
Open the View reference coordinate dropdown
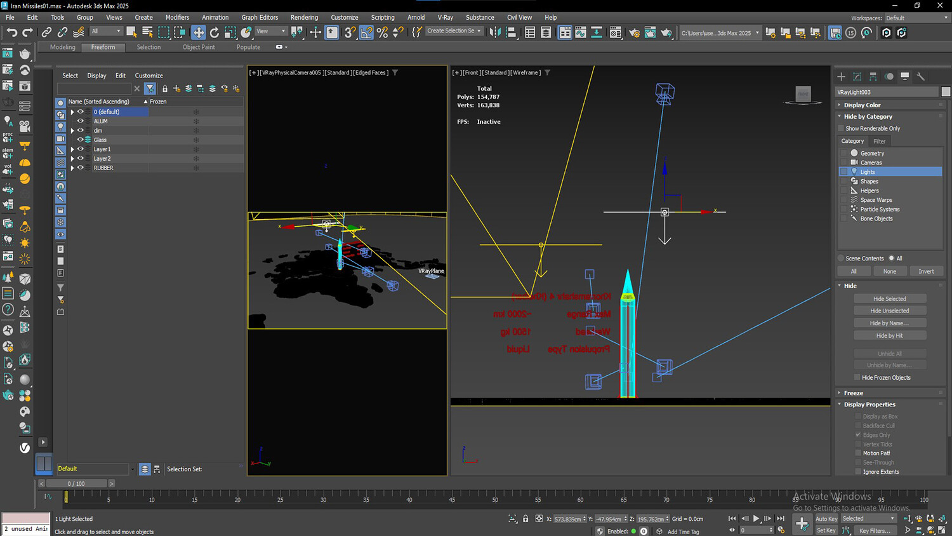(x=270, y=31)
